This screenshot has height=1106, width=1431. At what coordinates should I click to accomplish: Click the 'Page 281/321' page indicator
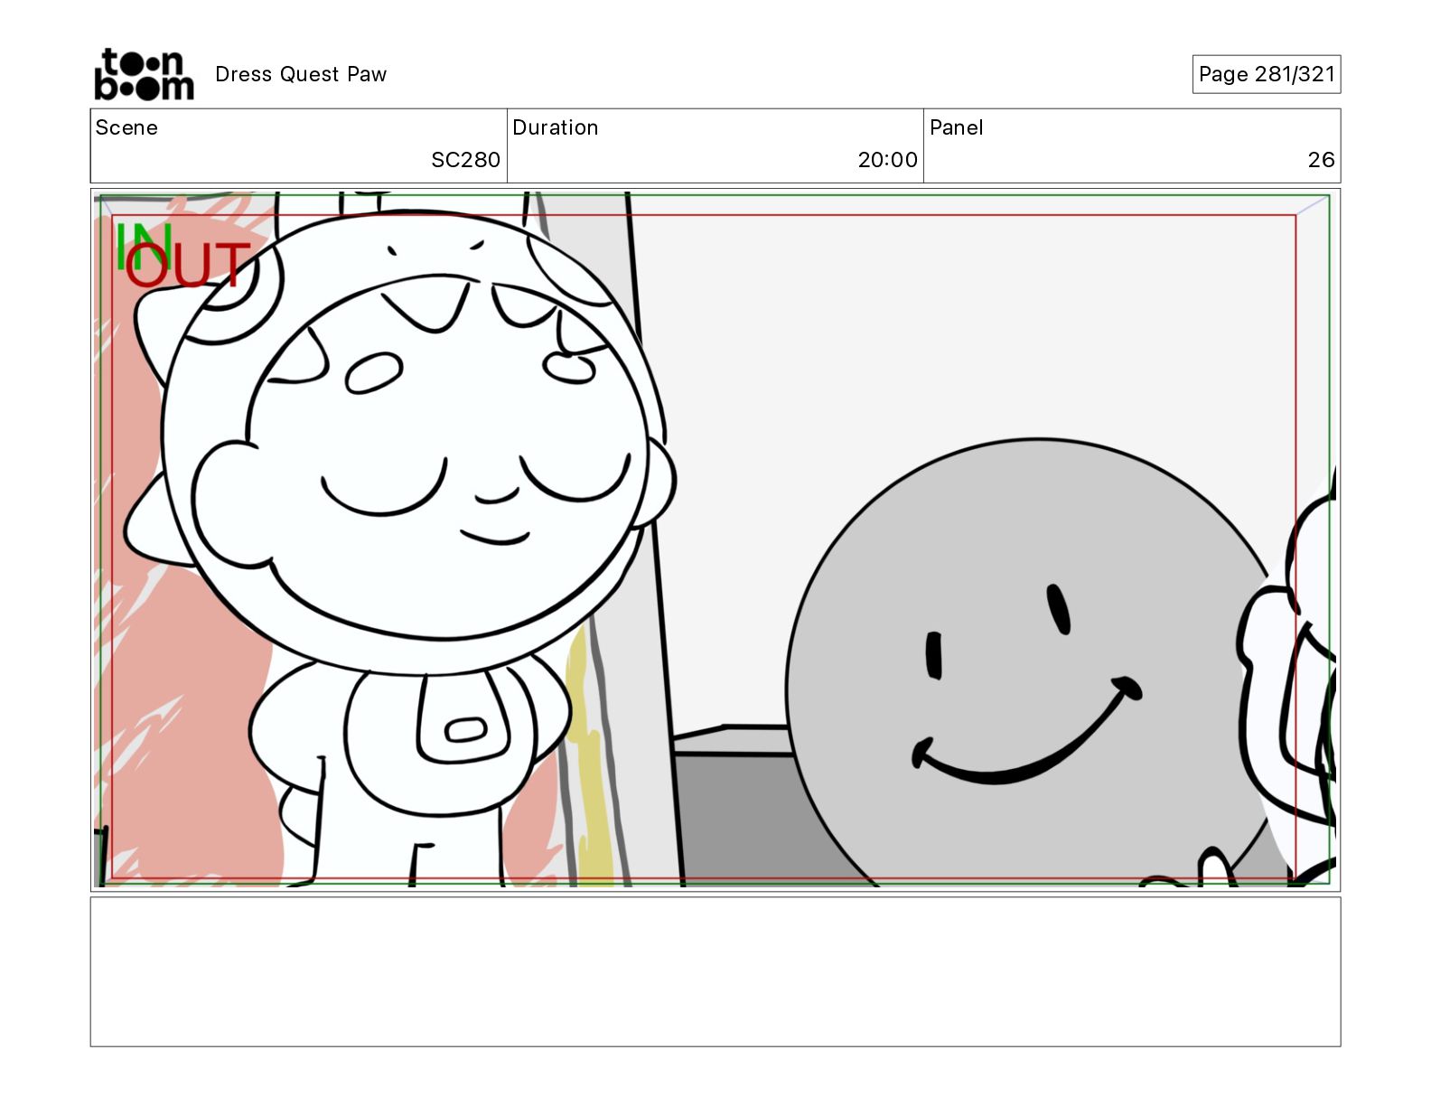click(1267, 74)
